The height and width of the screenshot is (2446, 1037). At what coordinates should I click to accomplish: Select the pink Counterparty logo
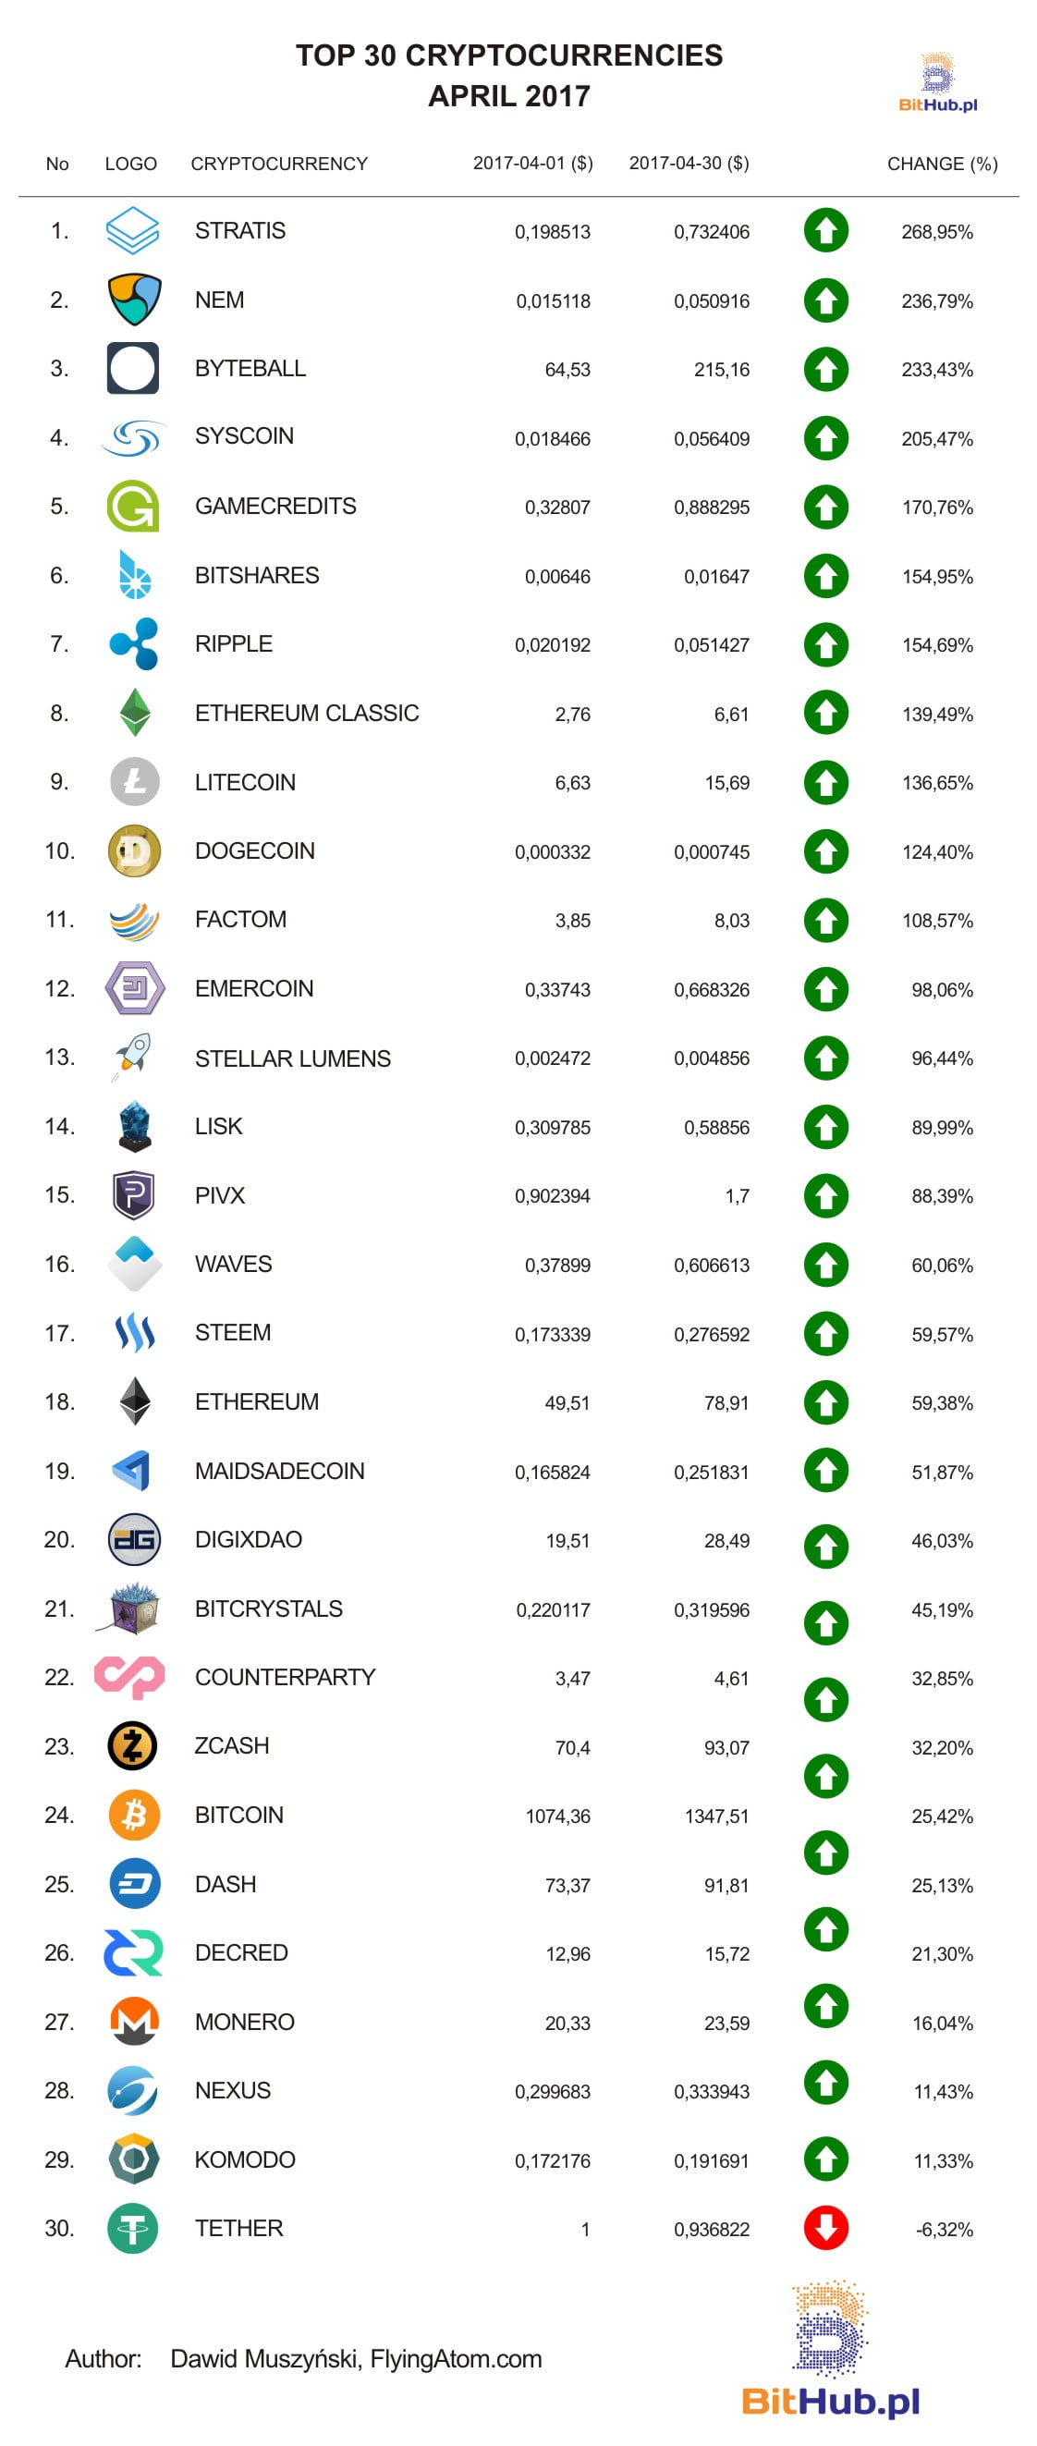pos(130,1677)
